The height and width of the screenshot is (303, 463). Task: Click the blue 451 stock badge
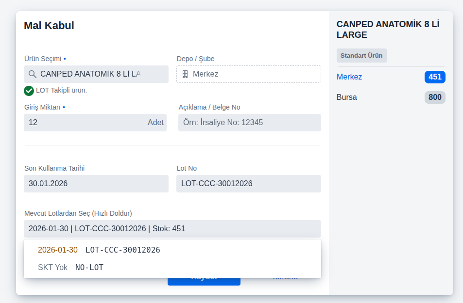[435, 77]
